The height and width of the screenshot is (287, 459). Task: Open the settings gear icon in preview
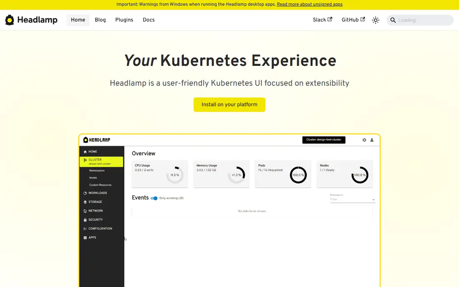point(364,140)
